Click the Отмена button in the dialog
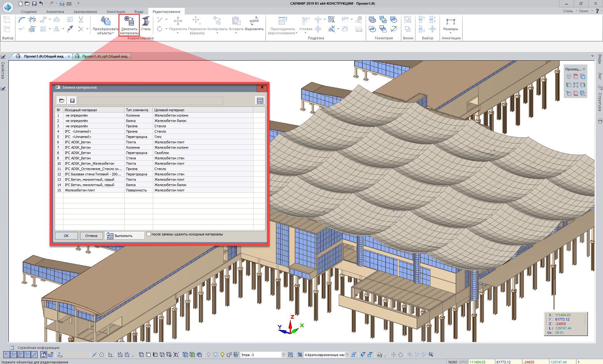The width and height of the screenshot is (603, 364). [x=91, y=236]
